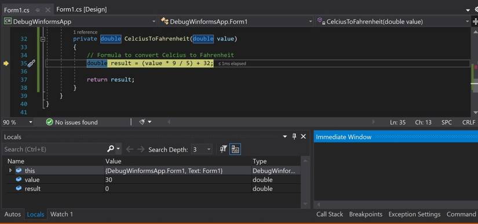Toggle auto-hide pin on Locals window
Screen dimensions: 478x224
tap(294, 137)
